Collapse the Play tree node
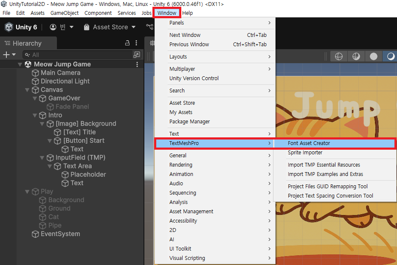Screen dimensions: 397x265 (27, 192)
